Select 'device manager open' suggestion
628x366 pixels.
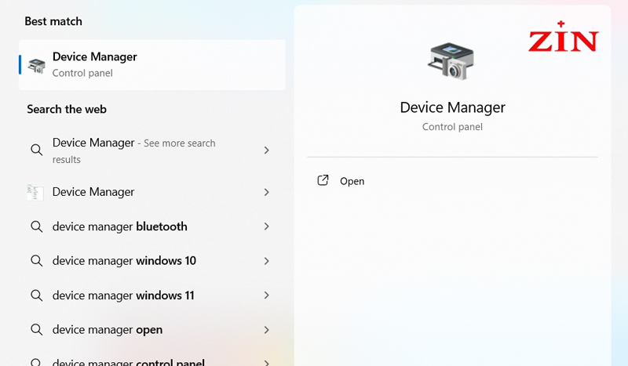152,330
